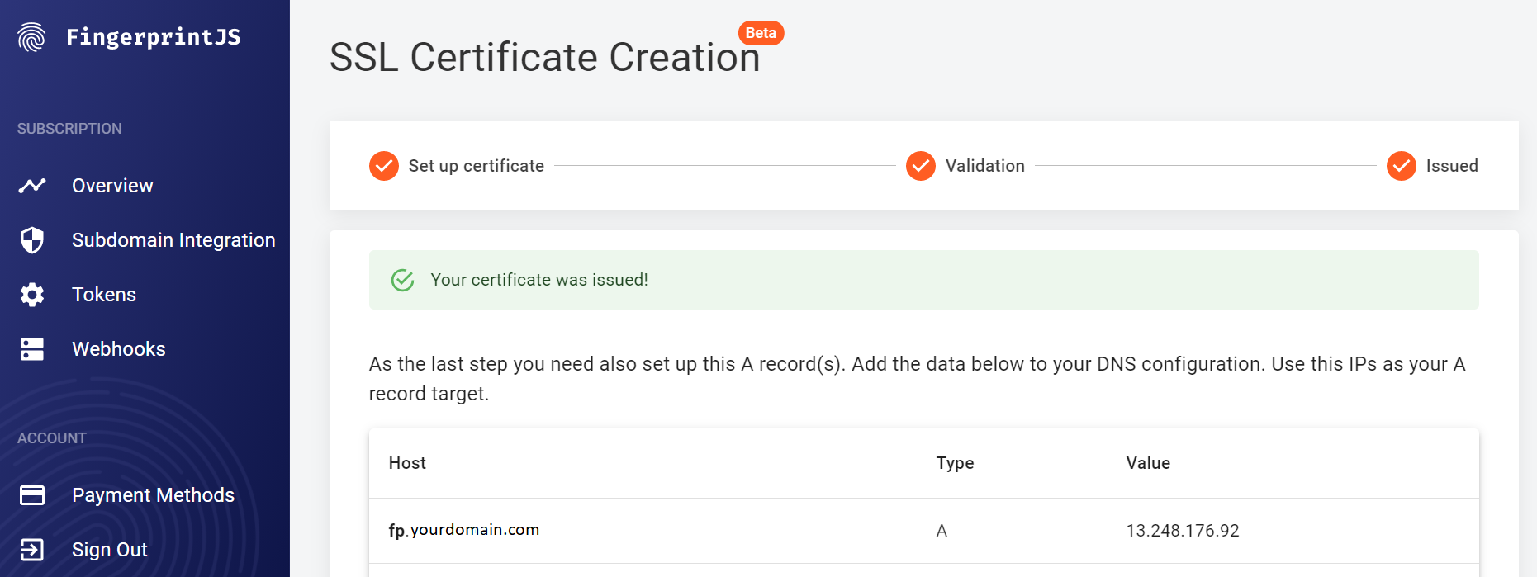Viewport: 1537px width, 577px height.
Task: Click the Beta badge next to title
Action: [x=761, y=33]
